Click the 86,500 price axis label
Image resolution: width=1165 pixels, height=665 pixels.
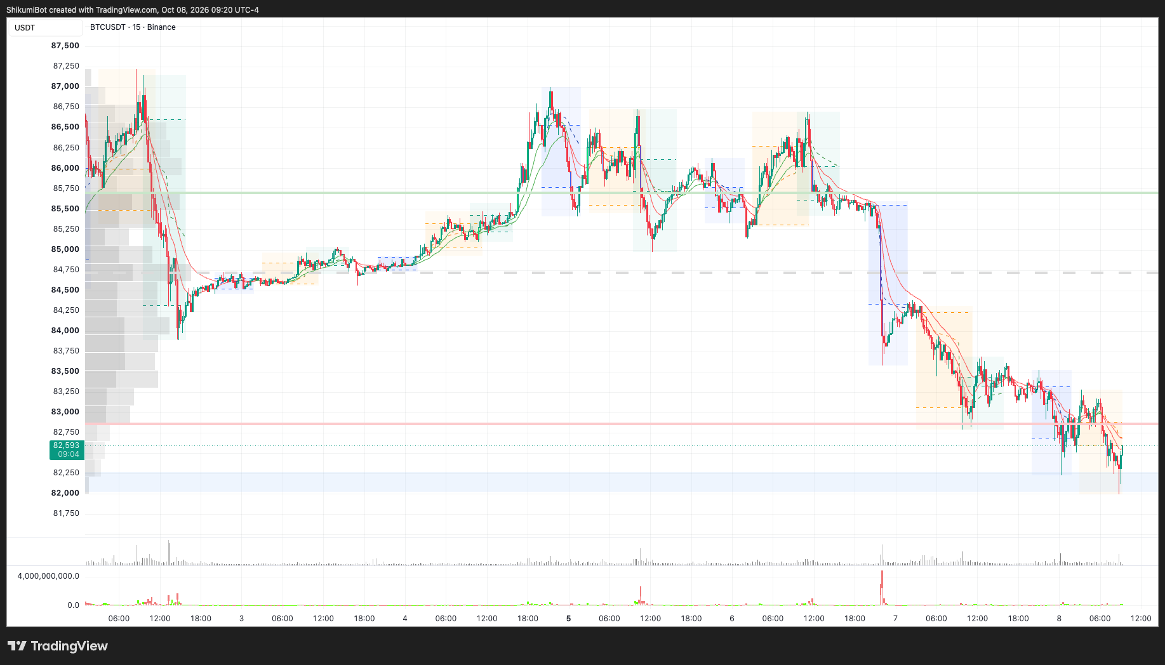(65, 127)
